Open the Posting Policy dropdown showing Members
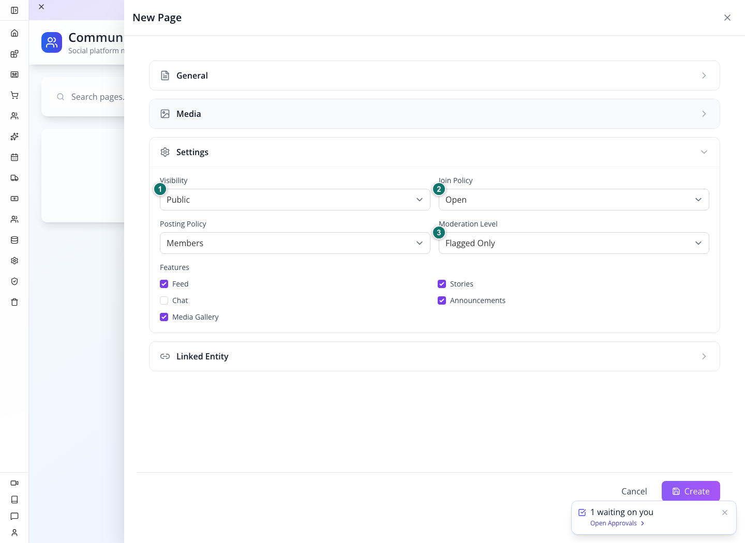745x543 pixels. click(295, 243)
